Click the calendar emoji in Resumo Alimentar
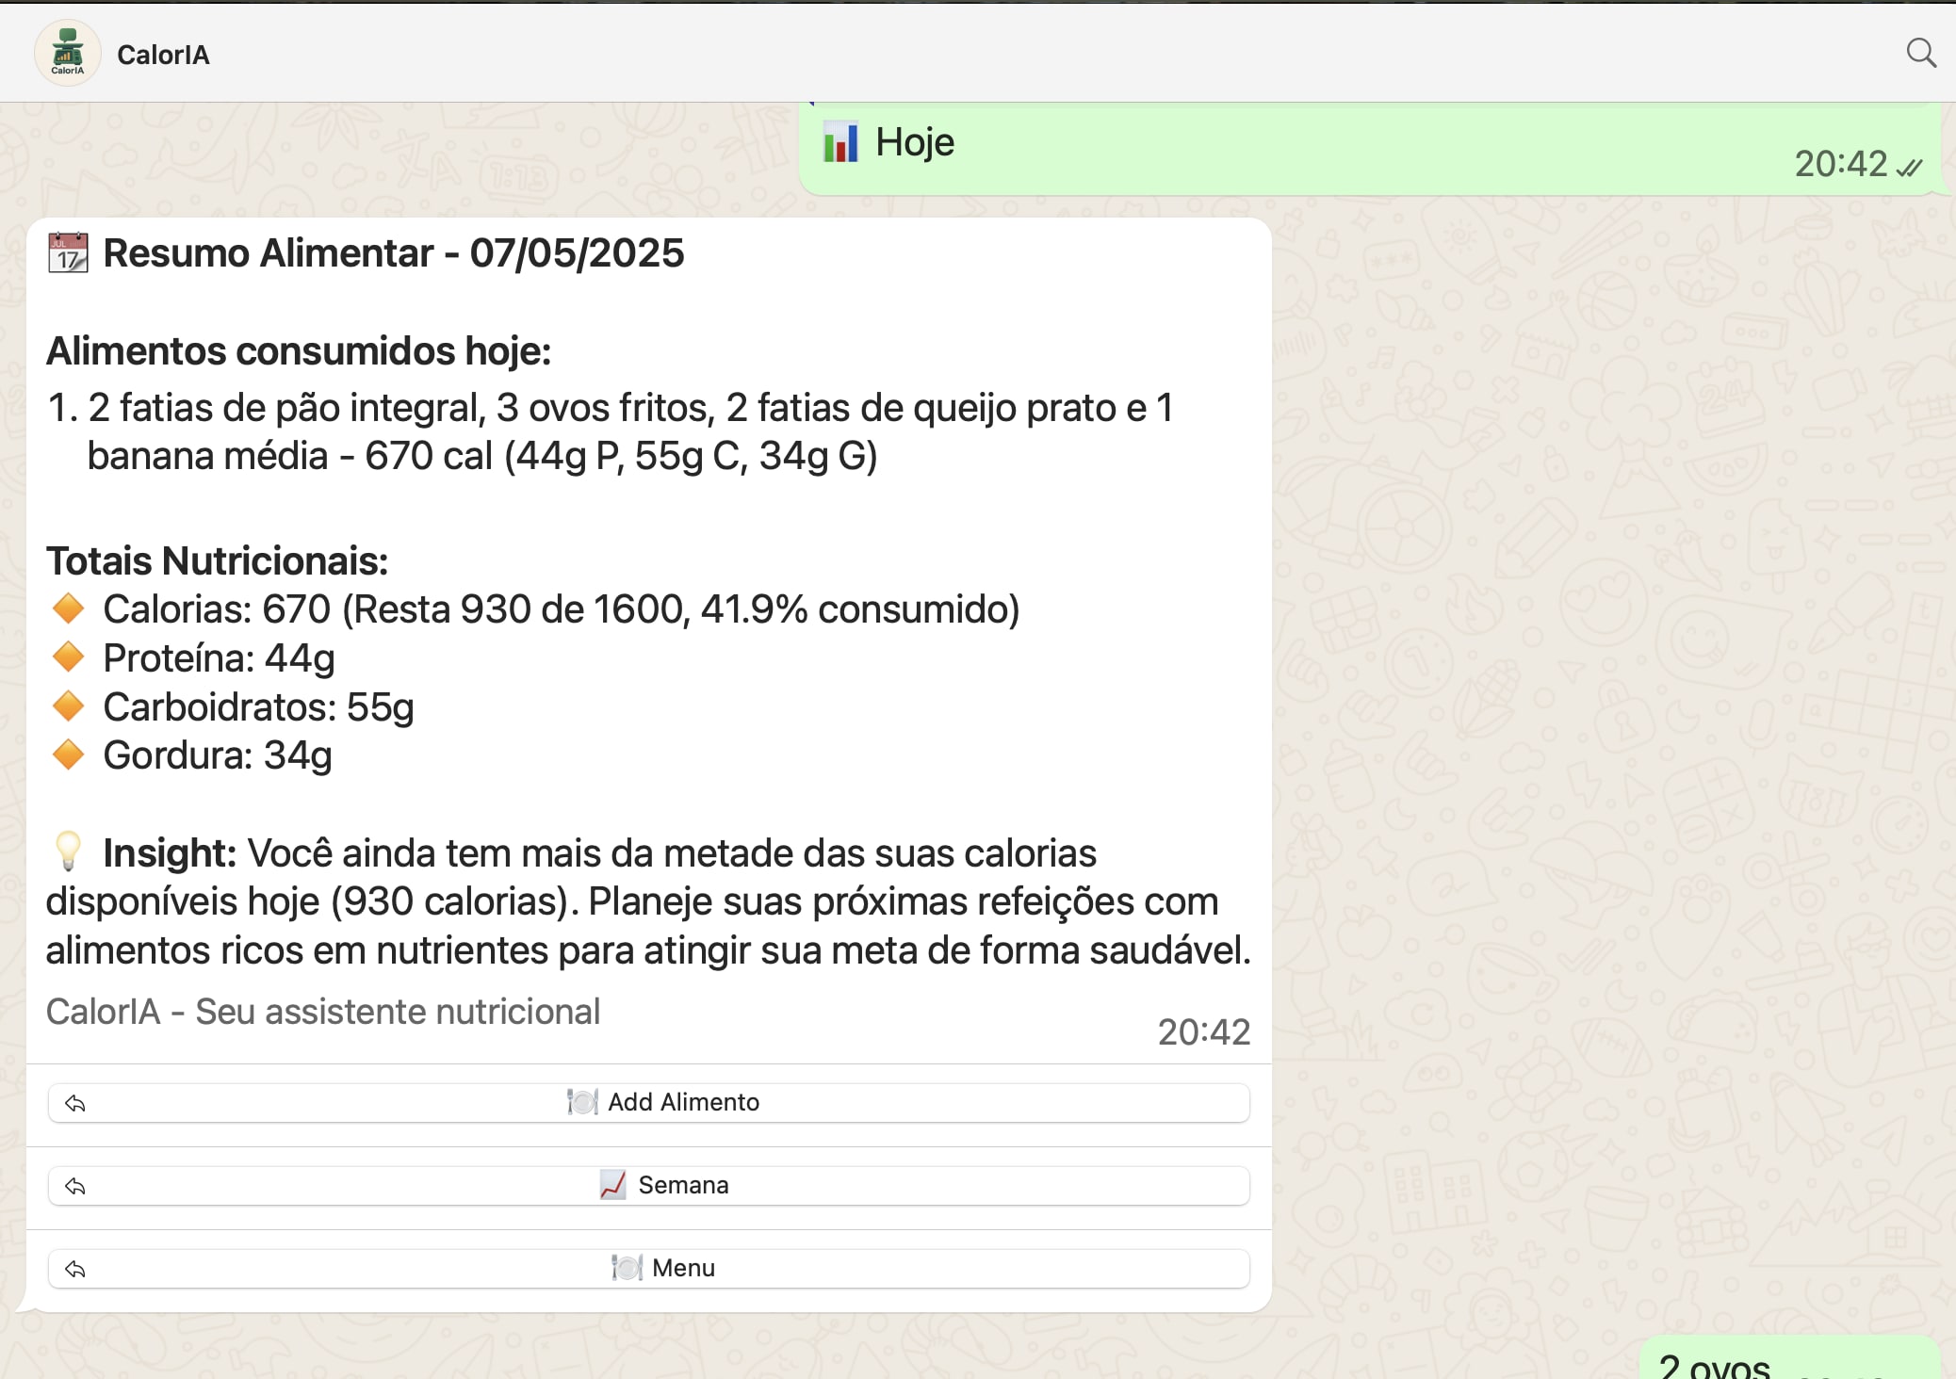1956x1379 pixels. tap(68, 253)
